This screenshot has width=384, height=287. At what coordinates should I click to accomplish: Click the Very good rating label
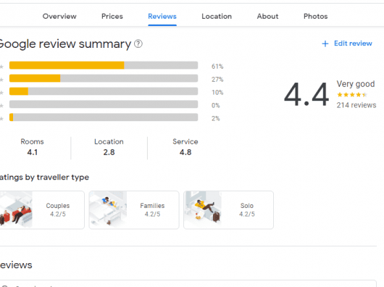(356, 84)
